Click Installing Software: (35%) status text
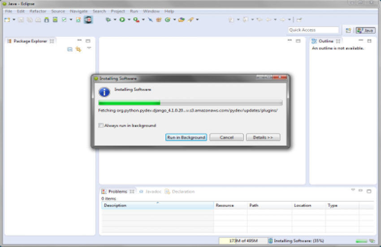 pos(299,241)
